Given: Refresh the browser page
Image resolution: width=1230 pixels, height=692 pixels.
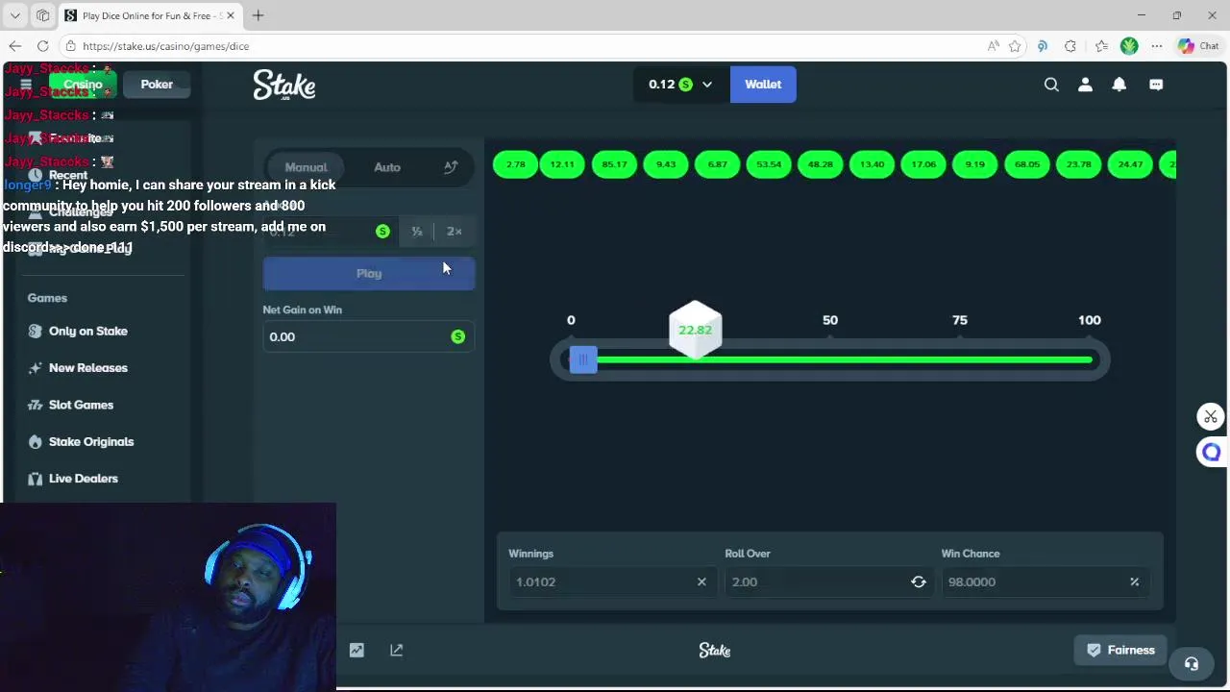Looking at the screenshot, I should tap(43, 46).
